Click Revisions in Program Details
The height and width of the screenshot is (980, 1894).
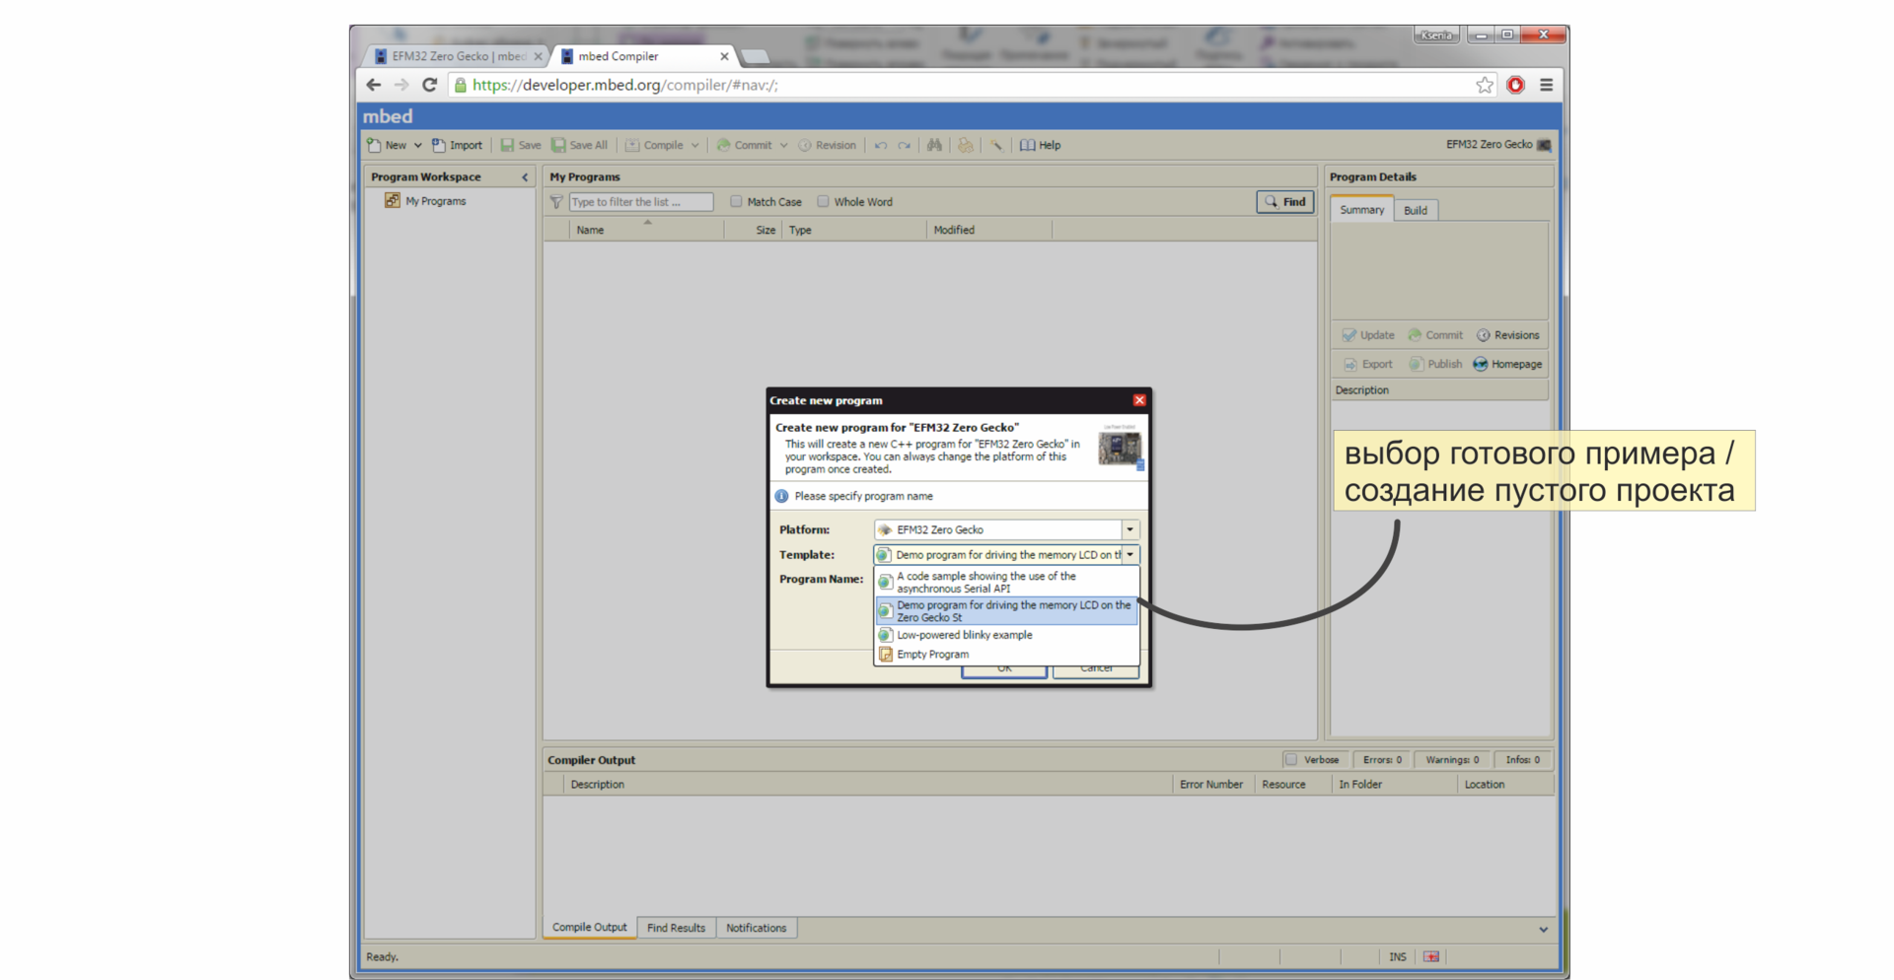[1507, 335]
